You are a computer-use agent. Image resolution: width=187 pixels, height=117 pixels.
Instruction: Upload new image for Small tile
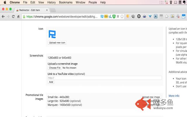pos(150,97)
